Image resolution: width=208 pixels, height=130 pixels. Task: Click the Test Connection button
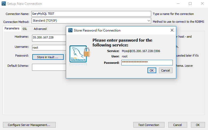coord(149,125)
